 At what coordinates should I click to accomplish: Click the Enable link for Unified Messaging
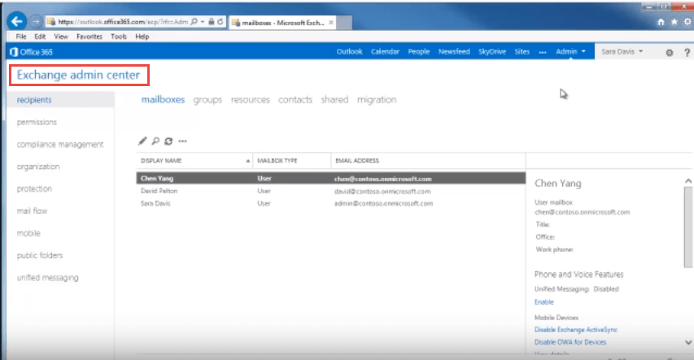pos(544,302)
